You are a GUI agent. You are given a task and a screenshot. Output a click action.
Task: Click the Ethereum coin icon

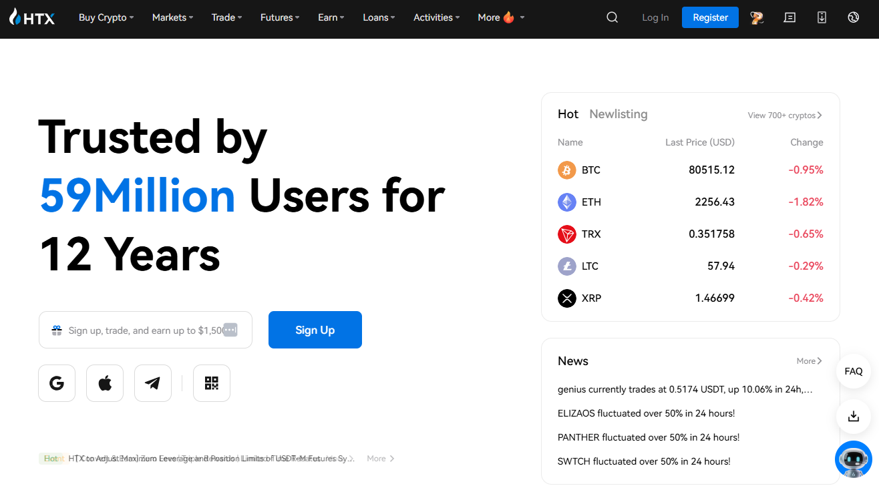click(x=566, y=202)
